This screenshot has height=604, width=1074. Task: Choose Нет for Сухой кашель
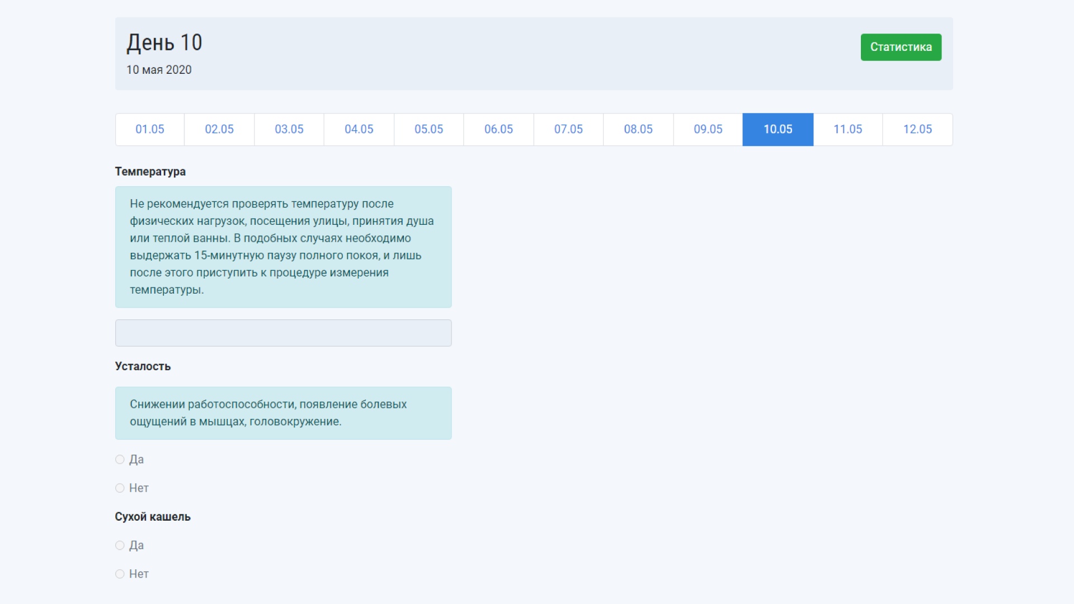[x=120, y=574]
